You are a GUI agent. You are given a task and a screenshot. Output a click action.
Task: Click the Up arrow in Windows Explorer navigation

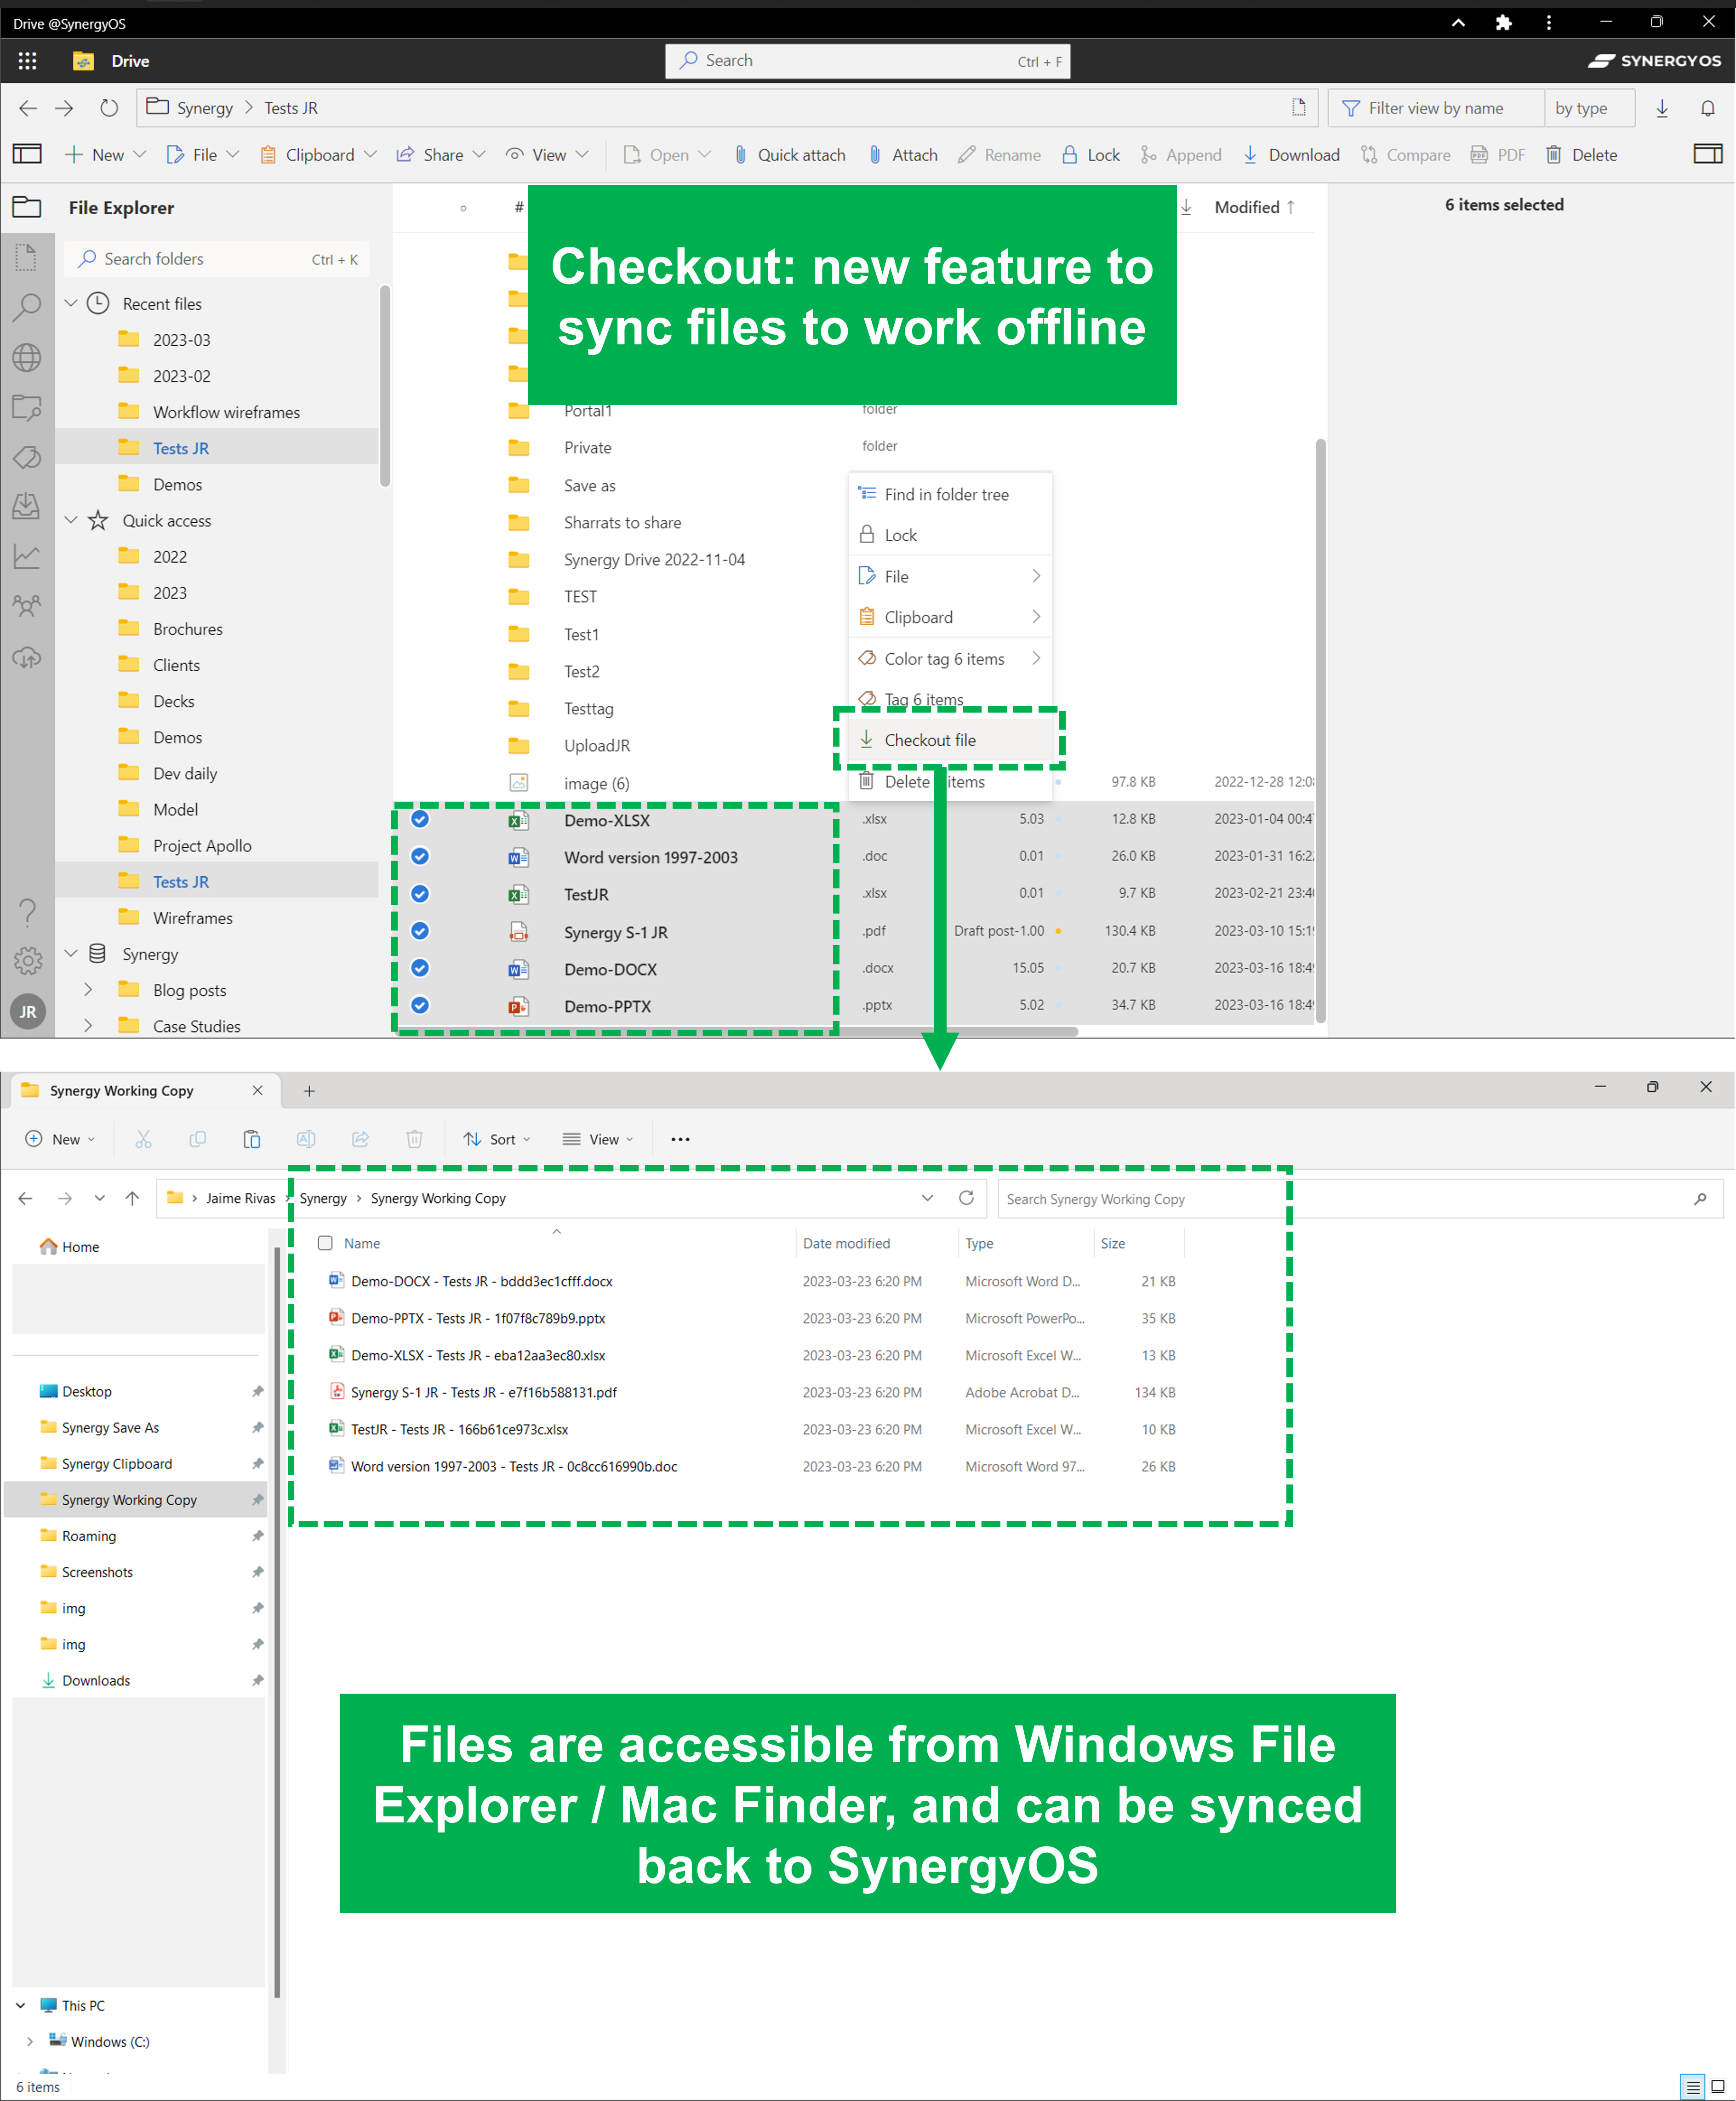[132, 1198]
